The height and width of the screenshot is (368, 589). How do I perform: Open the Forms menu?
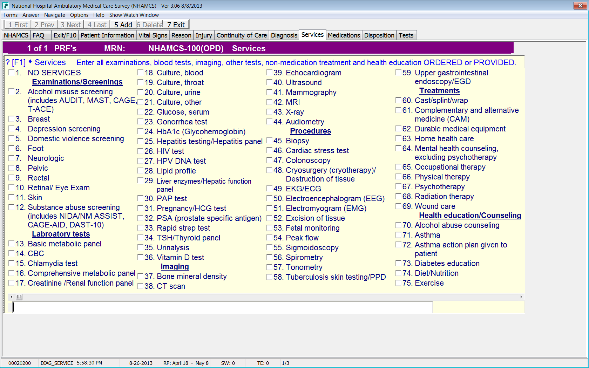11,15
